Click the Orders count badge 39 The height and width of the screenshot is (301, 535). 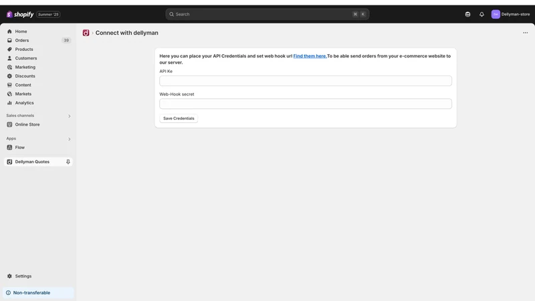pos(66,40)
